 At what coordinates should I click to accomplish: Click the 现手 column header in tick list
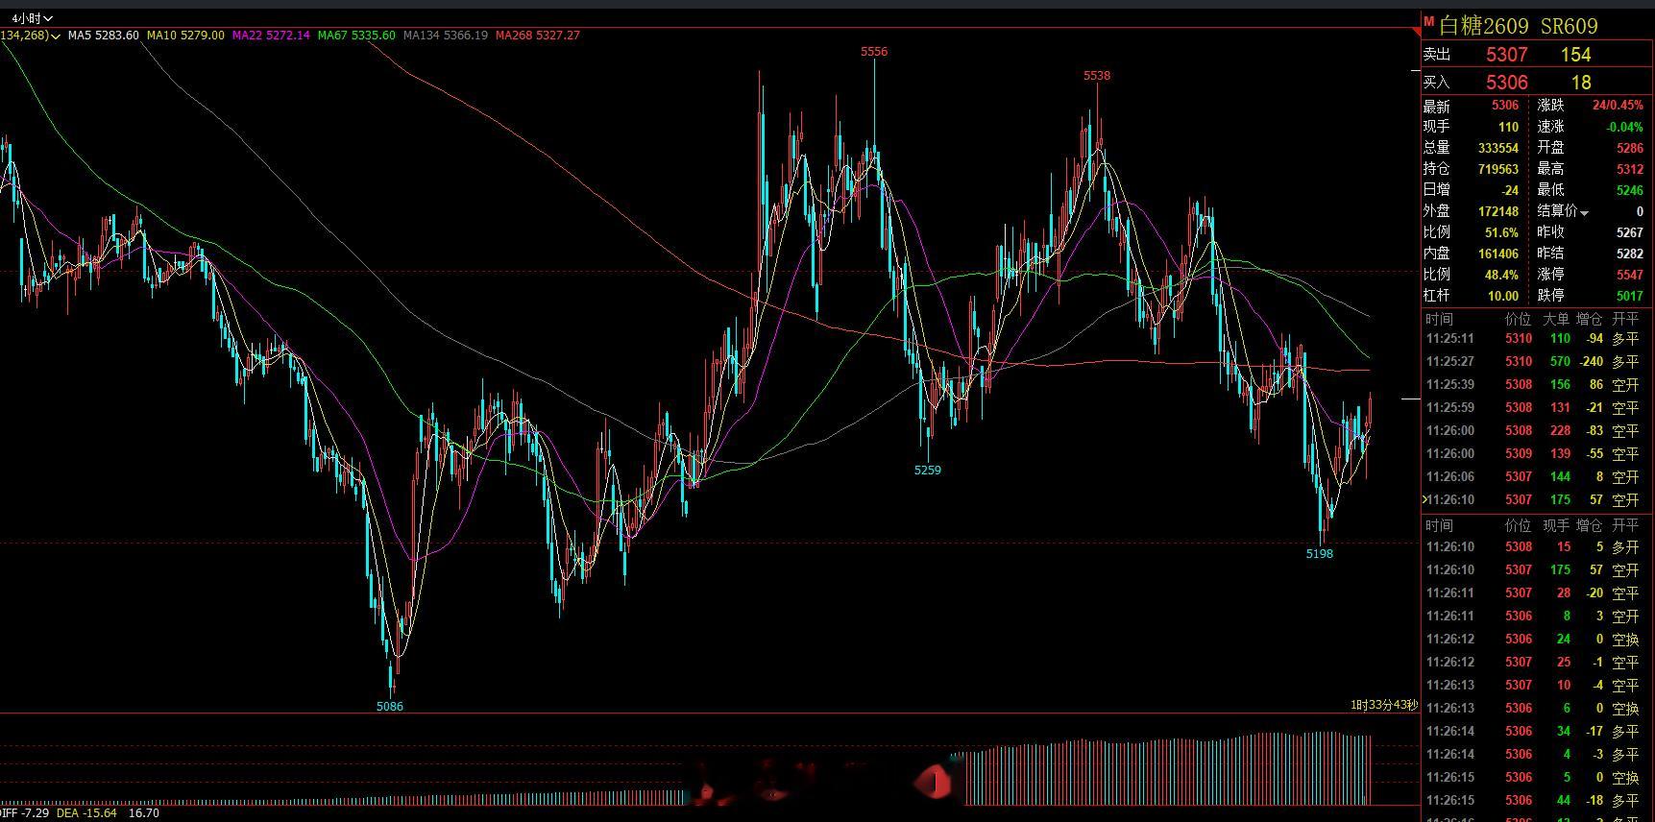1556,525
